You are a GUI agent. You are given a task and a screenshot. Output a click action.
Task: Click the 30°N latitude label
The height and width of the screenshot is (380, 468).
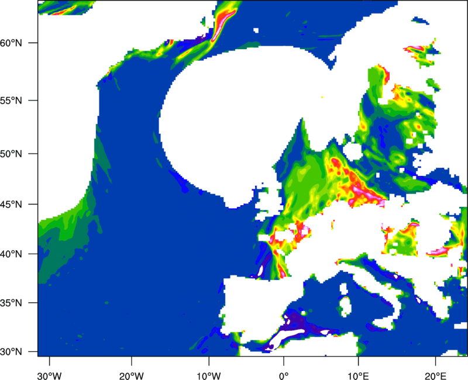(x=11, y=352)
